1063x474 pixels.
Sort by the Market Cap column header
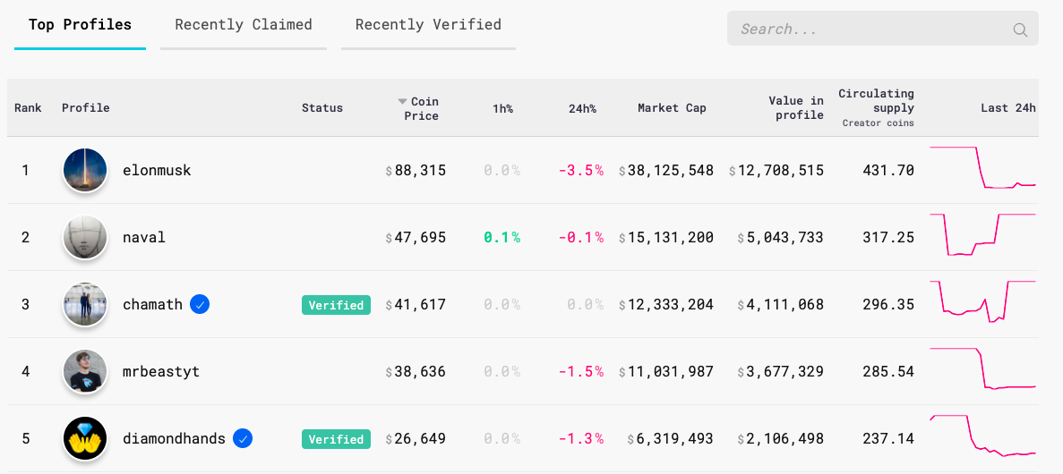click(672, 108)
